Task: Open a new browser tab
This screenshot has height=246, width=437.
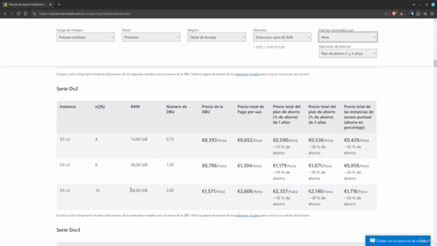Action: click(x=59, y=5)
